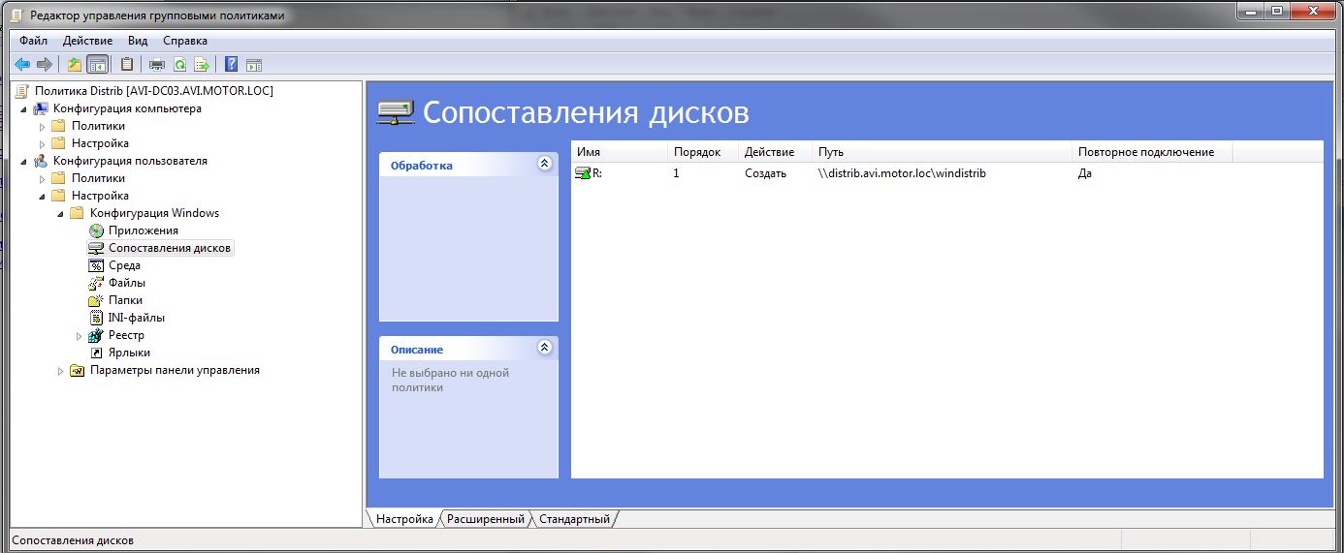The width and height of the screenshot is (1344, 553).
Task: Open the Вид menu
Action: coord(138,41)
